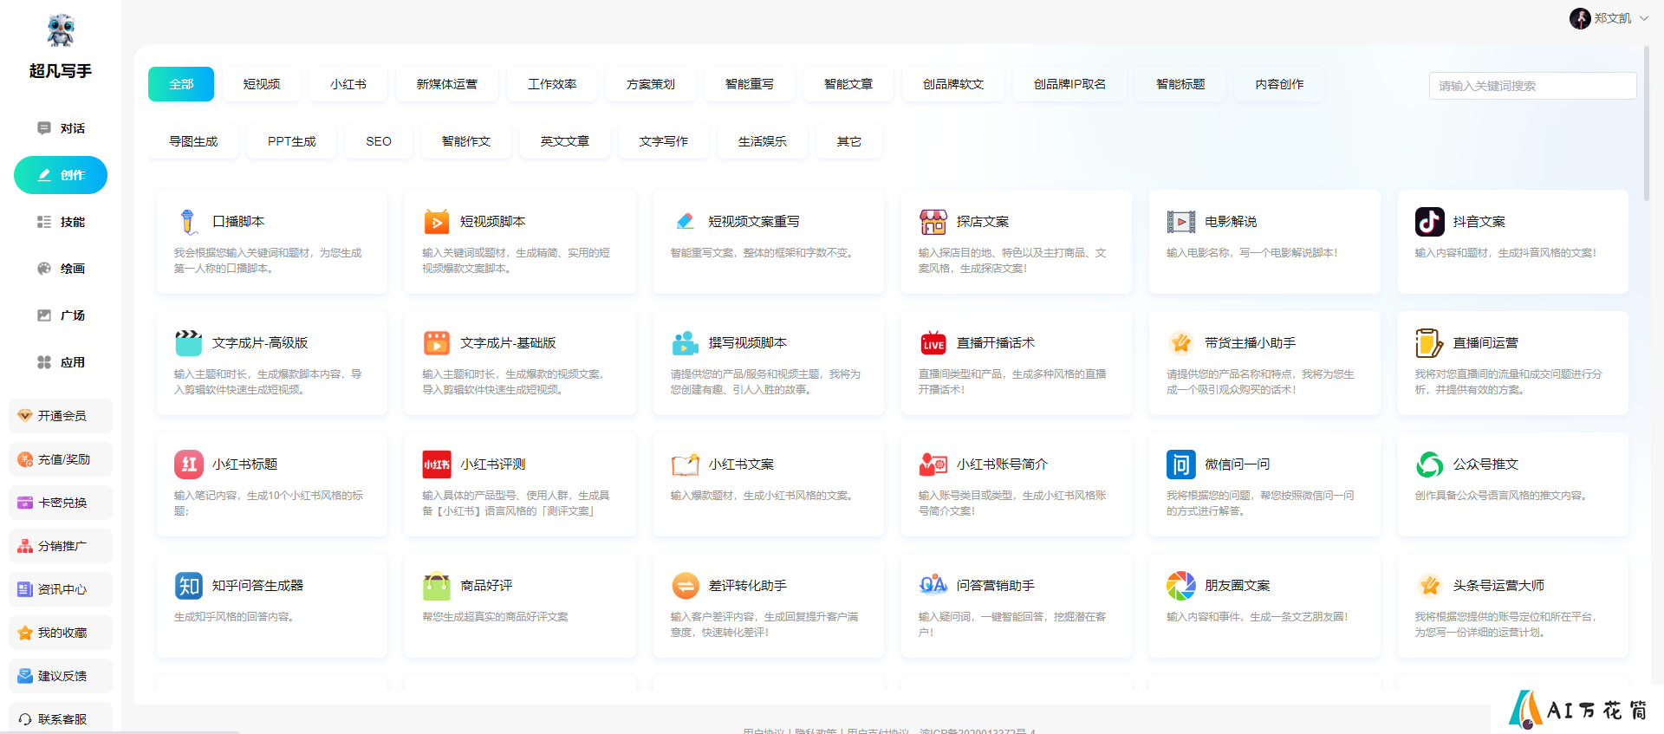The height and width of the screenshot is (734, 1664).
Task: Click the 短视频脚本 orange play icon
Action: point(437,222)
